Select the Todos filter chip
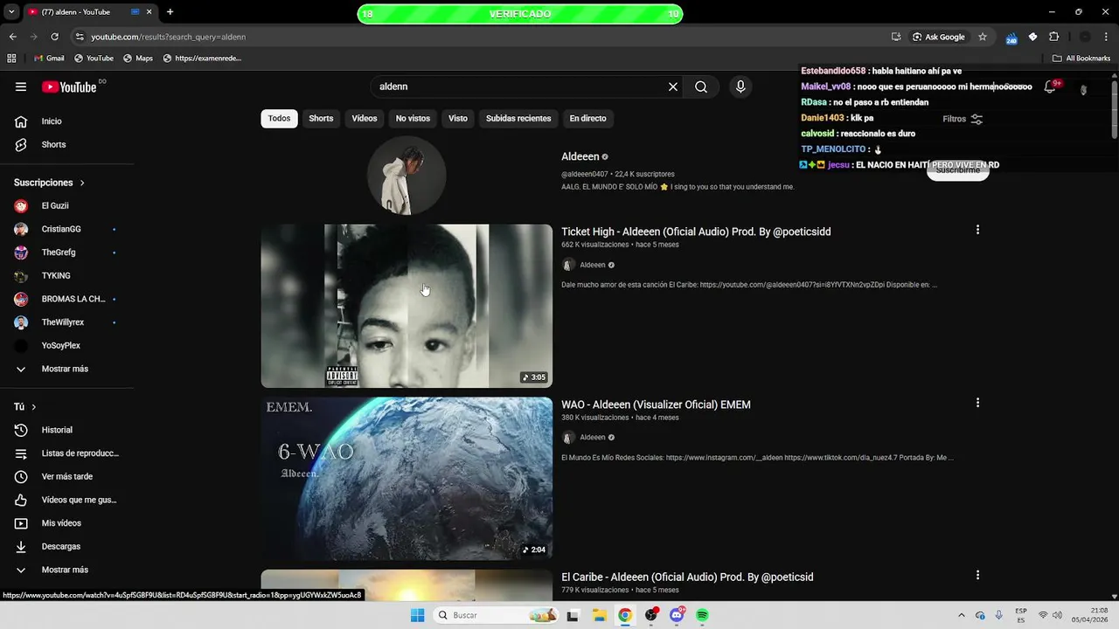Viewport: 1119px width, 629px height. [279, 119]
